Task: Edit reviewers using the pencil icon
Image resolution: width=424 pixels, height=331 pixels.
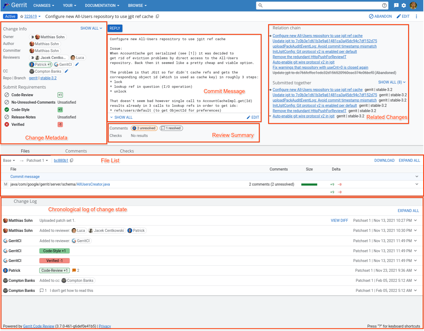Action: click(77, 64)
